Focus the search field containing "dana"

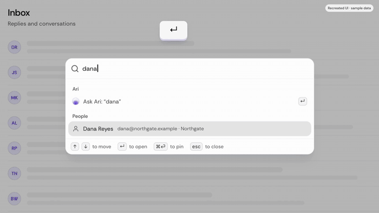click(190, 69)
